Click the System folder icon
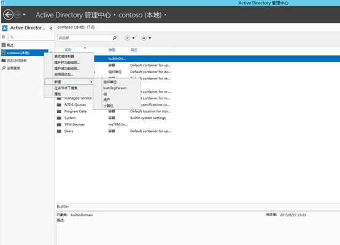The image size is (340, 245). click(x=59, y=118)
